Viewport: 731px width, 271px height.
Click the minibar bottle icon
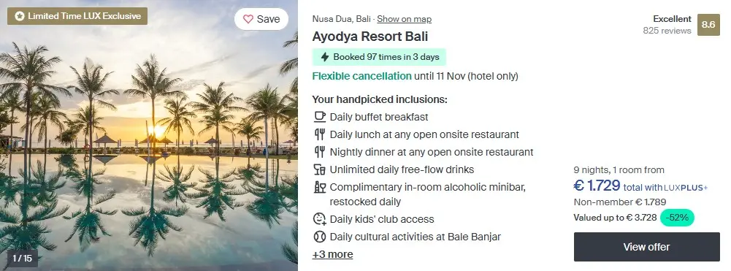point(319,187)
